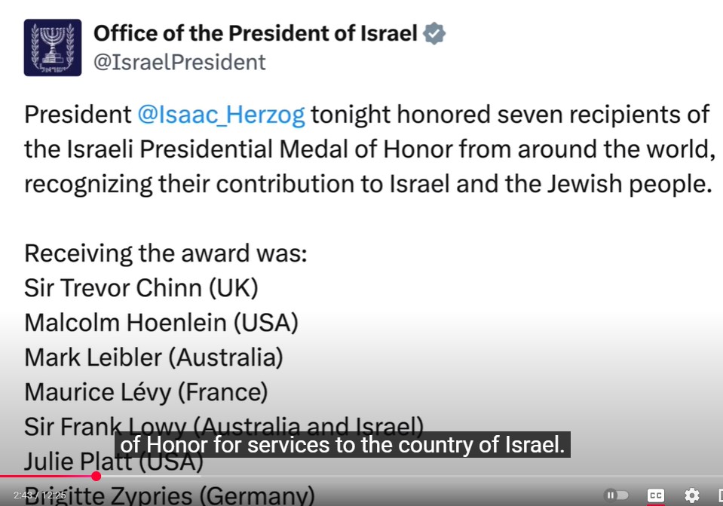Click the Israel emblem profile avatar
Image resolution: width=723 pixels, height=506 pixels.
[52, 48]
